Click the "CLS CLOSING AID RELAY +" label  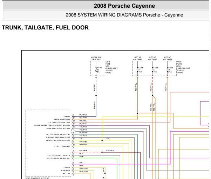coord(58,155)
